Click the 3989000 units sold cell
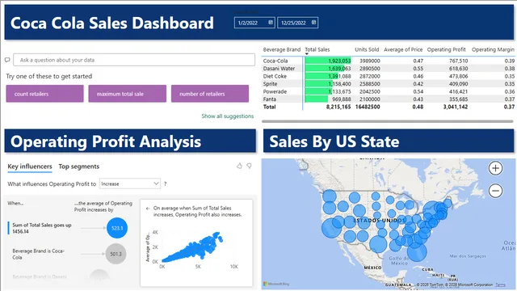 pos(370,61)
